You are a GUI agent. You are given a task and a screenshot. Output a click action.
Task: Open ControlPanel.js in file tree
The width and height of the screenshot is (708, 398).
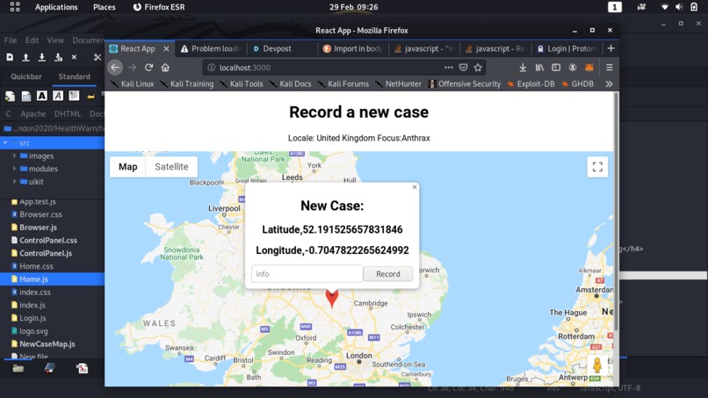coord(45,253)
